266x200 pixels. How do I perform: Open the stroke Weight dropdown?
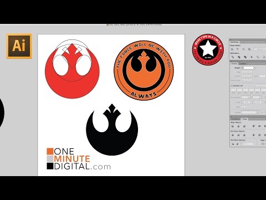pos(254,68)
